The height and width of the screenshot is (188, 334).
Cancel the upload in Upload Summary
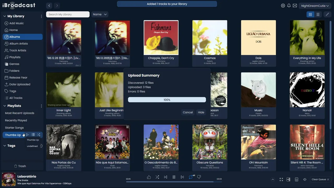click(188, 112)
